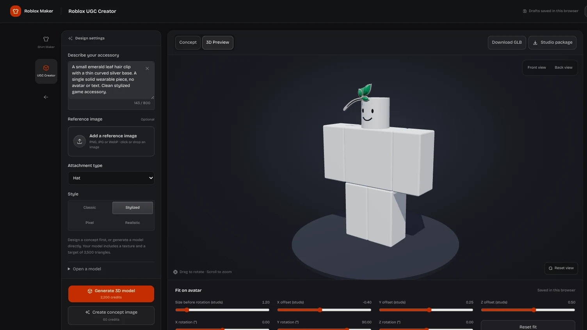Click the Y rotation value 90.00
The image size is (587, 330).
click(x=367, y=322)
